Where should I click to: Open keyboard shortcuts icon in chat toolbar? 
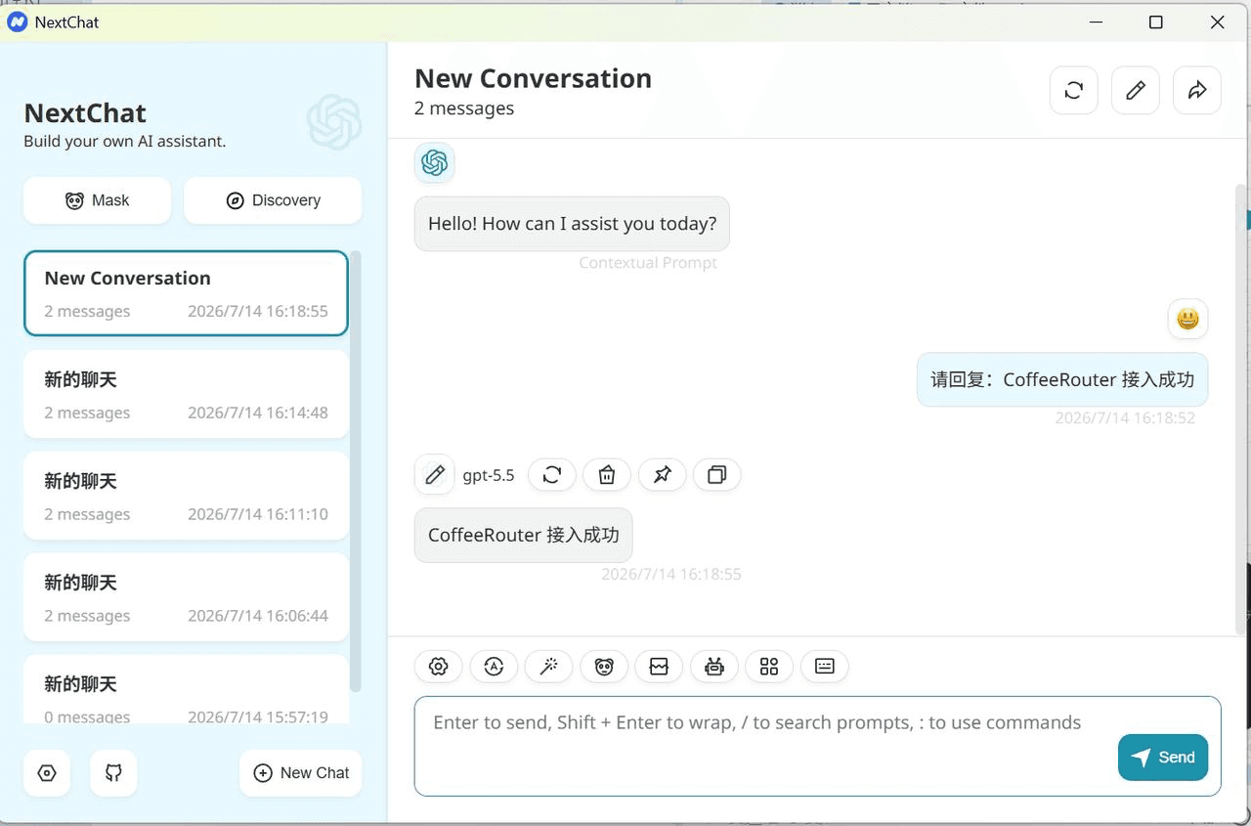(825, 667)
